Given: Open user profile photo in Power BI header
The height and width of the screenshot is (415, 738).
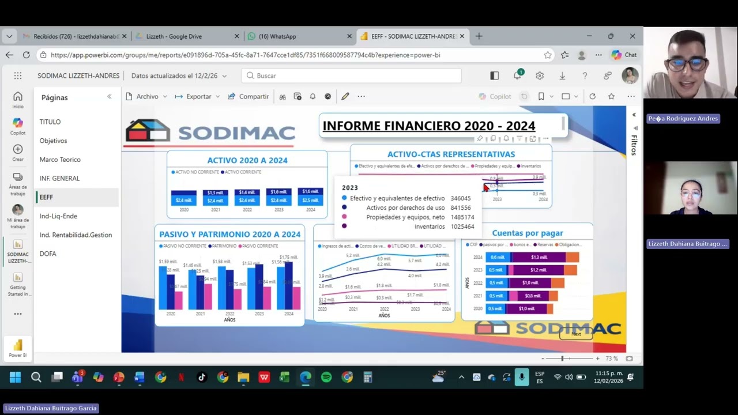Looking at the screenshot, I should (x=630, y=76).
